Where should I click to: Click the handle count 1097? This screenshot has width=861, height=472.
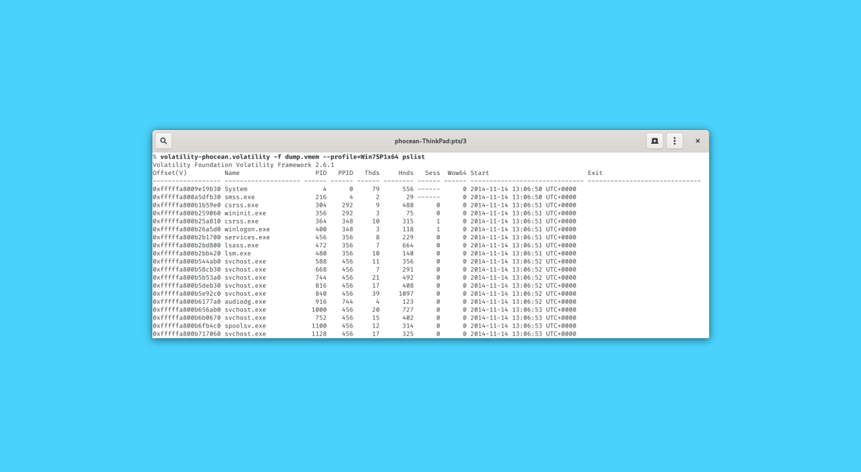[406, 294]
